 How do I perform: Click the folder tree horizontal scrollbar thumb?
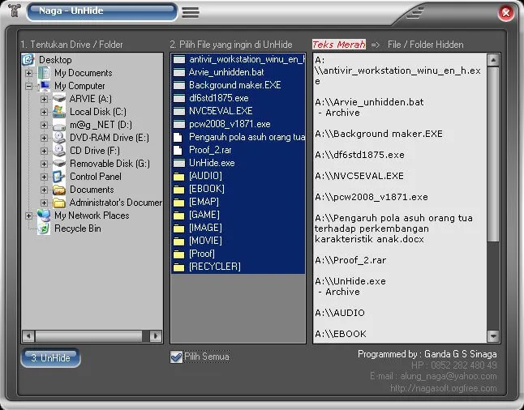tap(89, 336)
